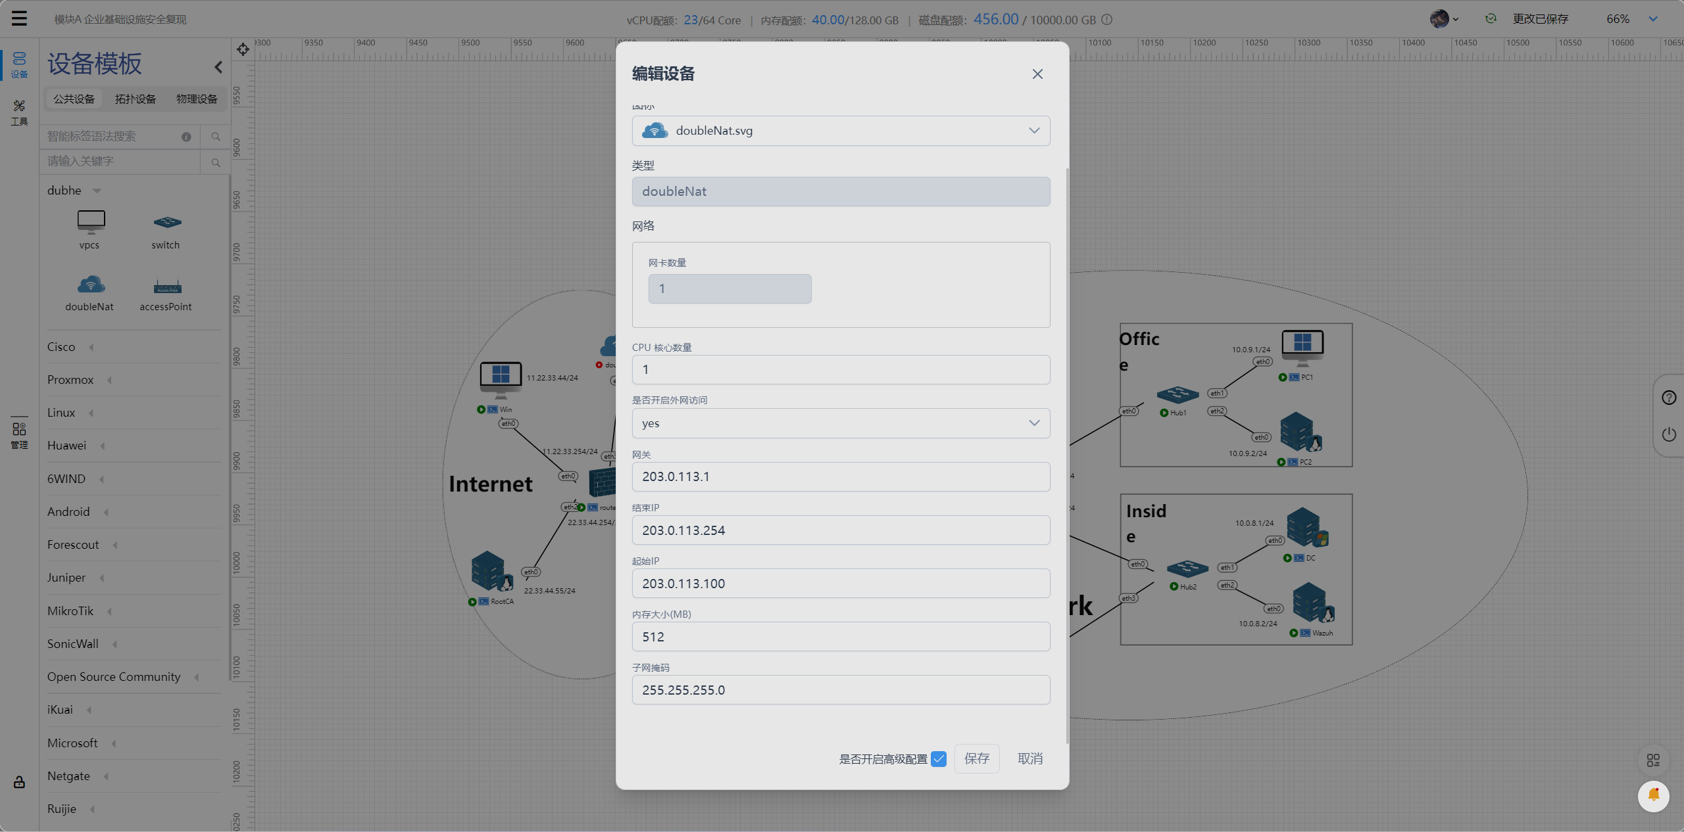Click the lock icon in sidebar
The width and height of the screenshot is (1684, 832).
[19, 782]
